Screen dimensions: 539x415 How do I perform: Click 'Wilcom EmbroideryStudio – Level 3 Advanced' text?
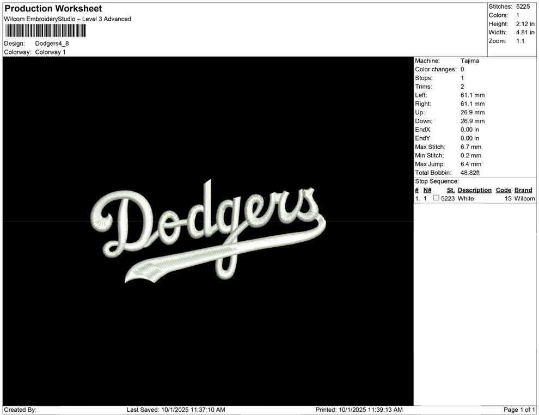point(68,19)
